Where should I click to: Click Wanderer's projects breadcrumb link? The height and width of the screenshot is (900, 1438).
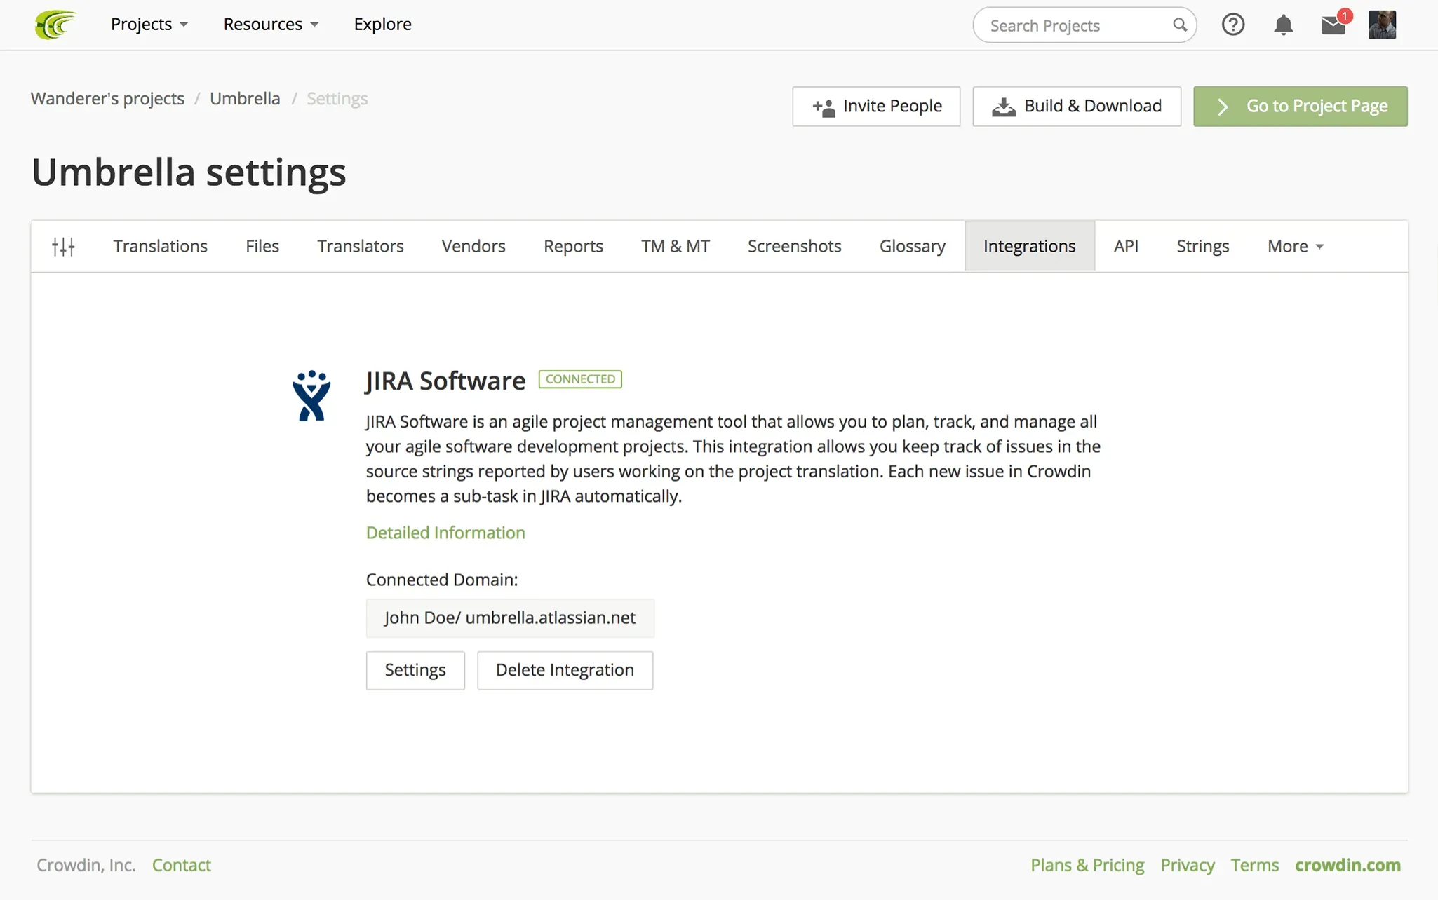click(x=107, y=98)
